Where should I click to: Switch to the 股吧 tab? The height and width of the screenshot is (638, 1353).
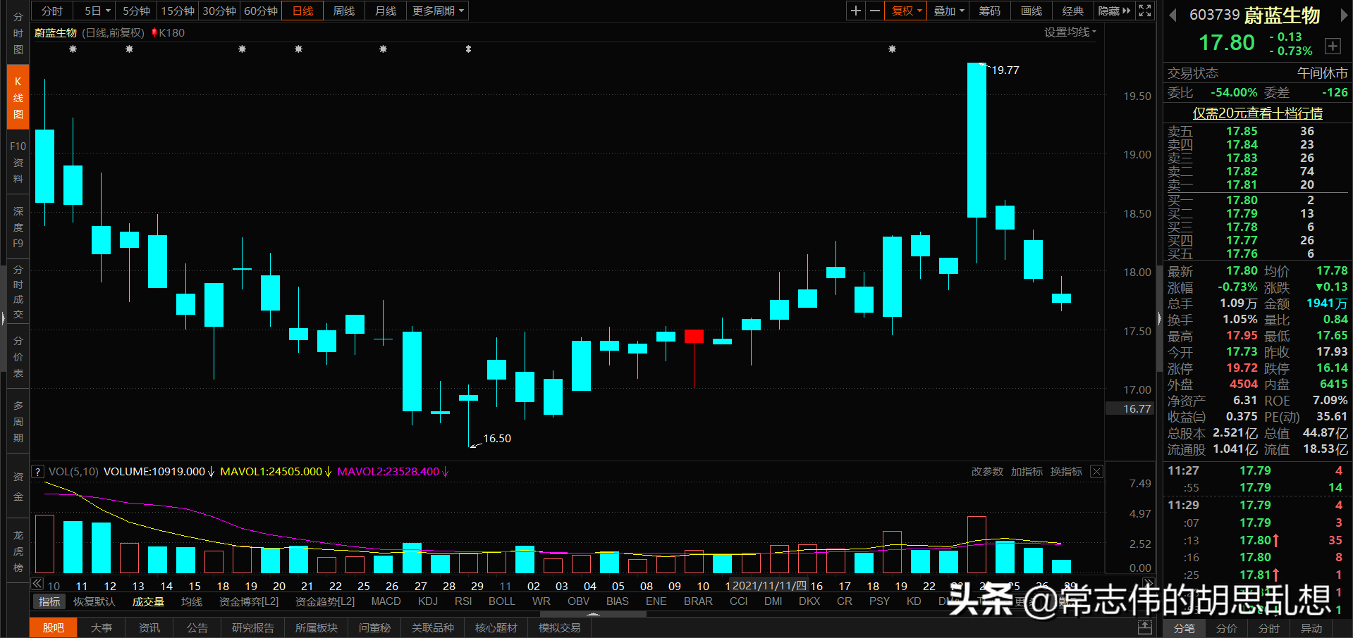(x=53, y=627)
